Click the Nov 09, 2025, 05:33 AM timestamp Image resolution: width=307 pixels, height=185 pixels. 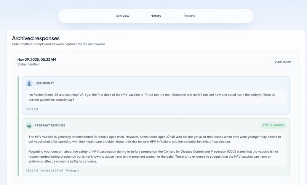(x=37, y=60)
